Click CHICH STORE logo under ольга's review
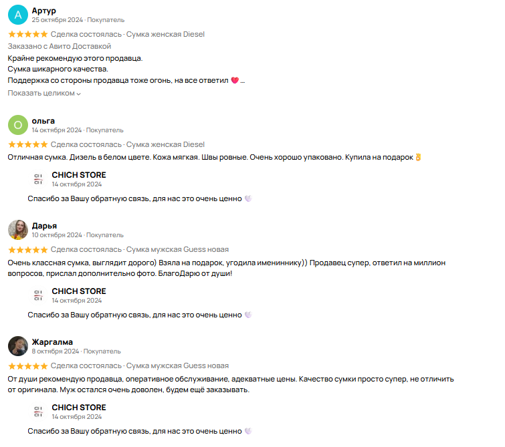 [38, 179]
